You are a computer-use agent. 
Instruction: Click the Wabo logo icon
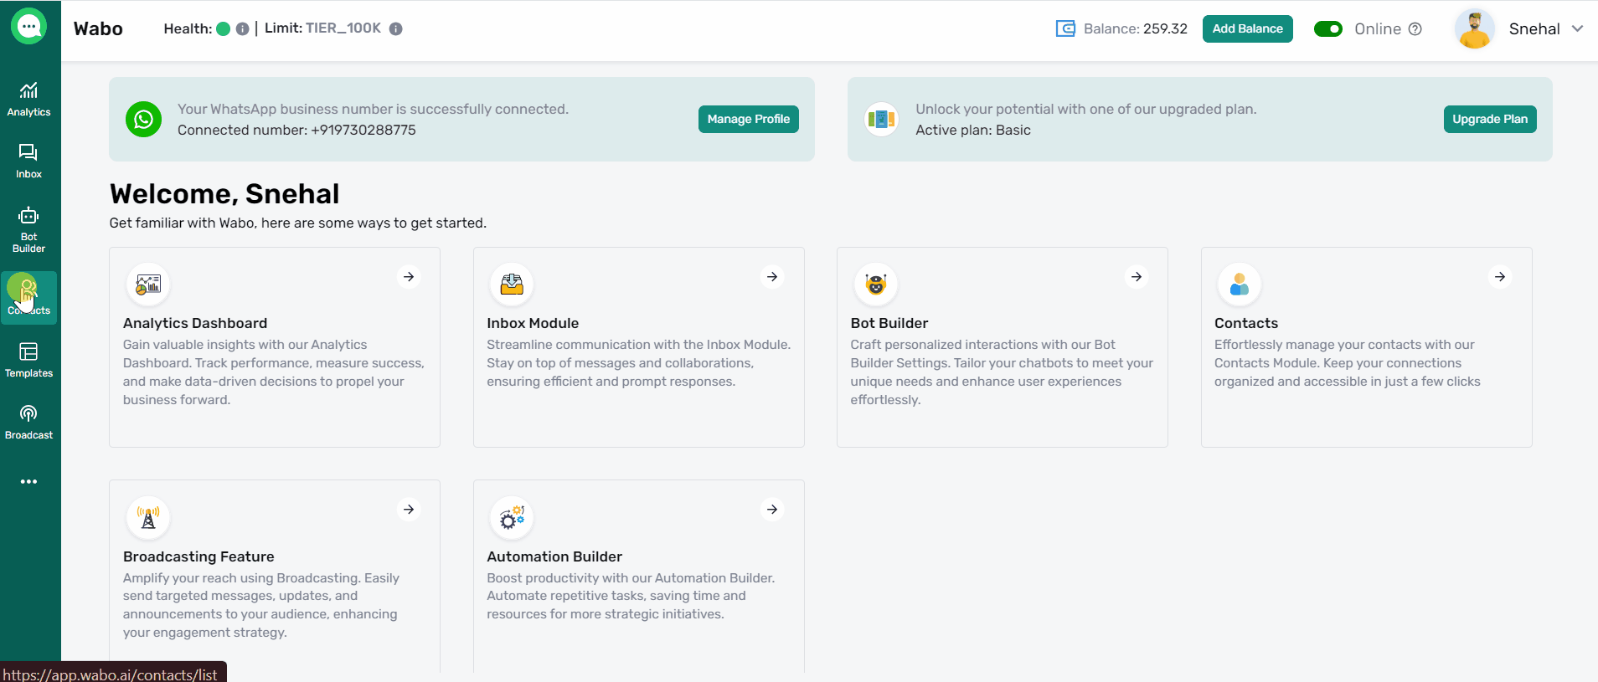(28, 27)
